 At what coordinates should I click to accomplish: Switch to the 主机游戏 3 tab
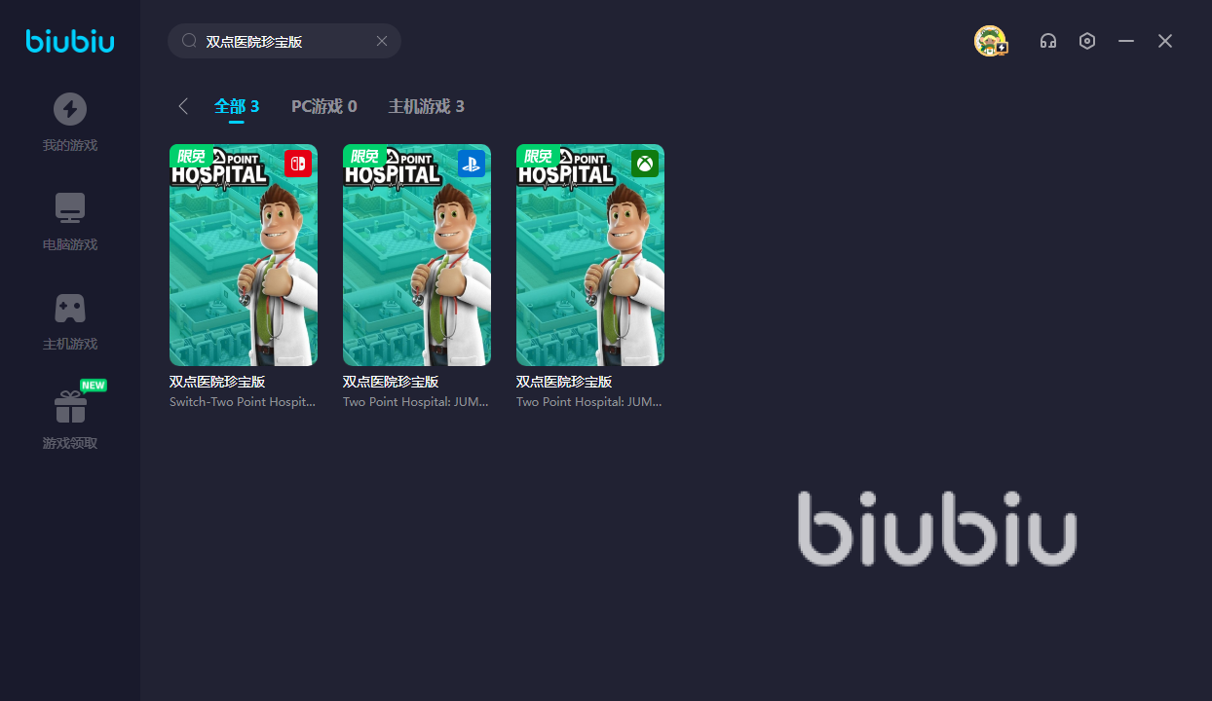coord(427,106)
